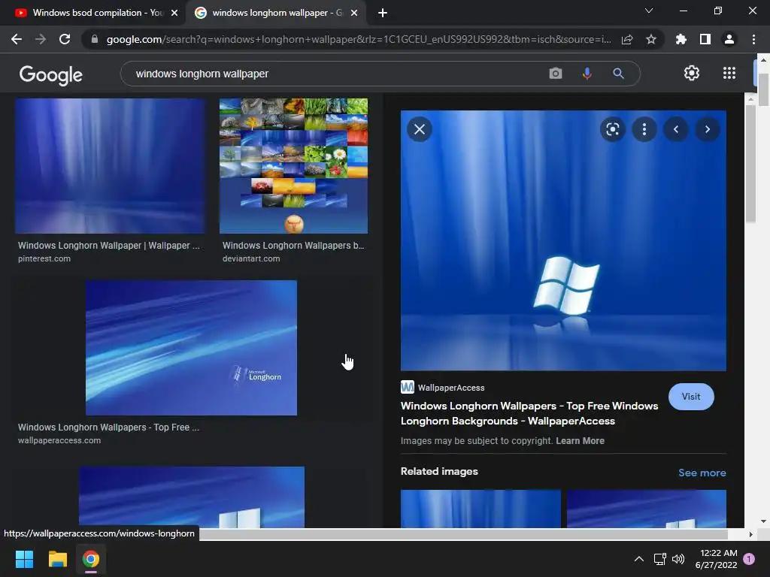Click Chrome icon in taskbar
Image resolution: width=770 pixels, height=577 pixels.
pos(91,559)
